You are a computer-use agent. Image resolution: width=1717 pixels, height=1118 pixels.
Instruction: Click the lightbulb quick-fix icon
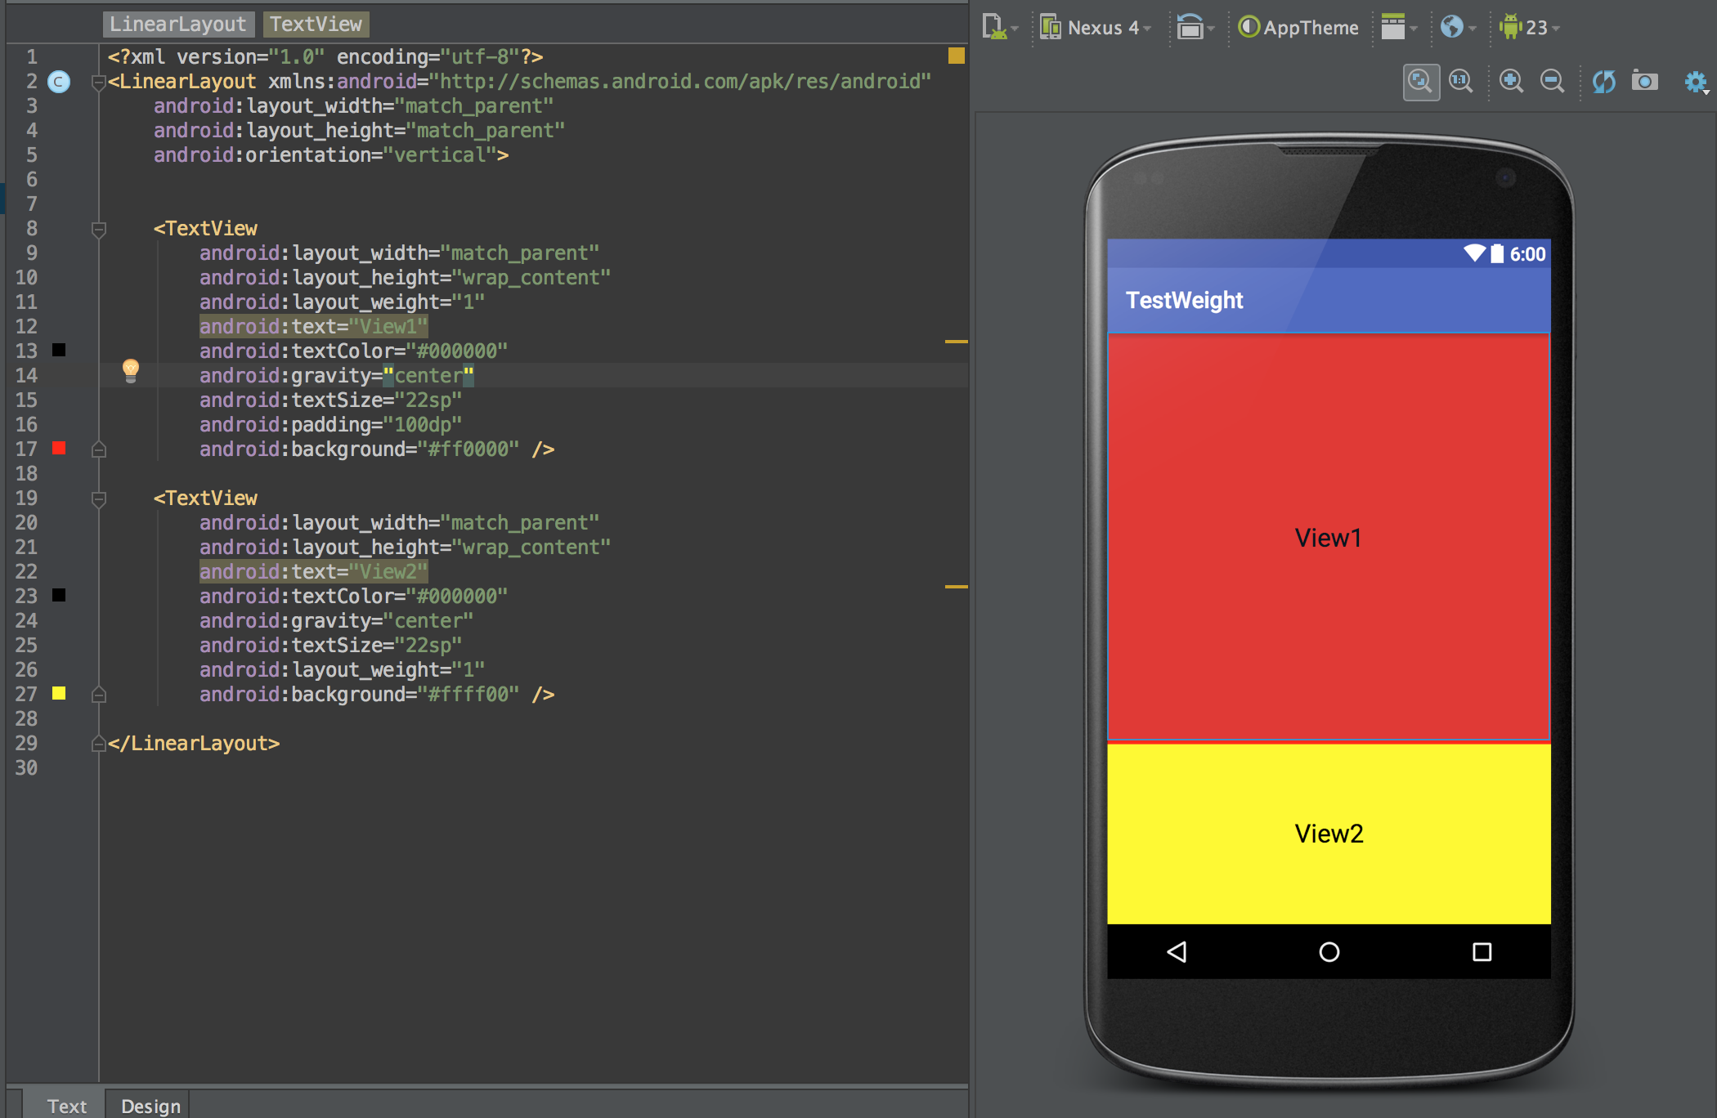(x=131, y=370)
